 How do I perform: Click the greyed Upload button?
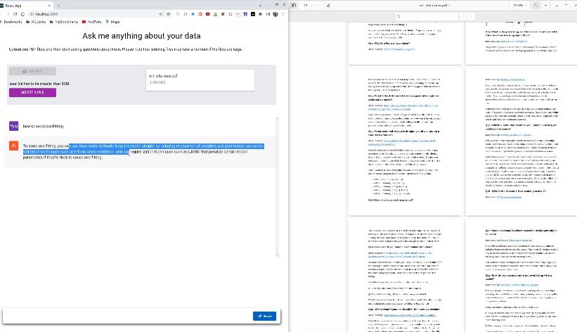[x=32, y=71]
